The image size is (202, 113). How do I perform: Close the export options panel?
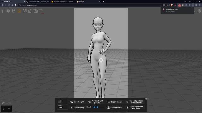click(x=146, y=99)
